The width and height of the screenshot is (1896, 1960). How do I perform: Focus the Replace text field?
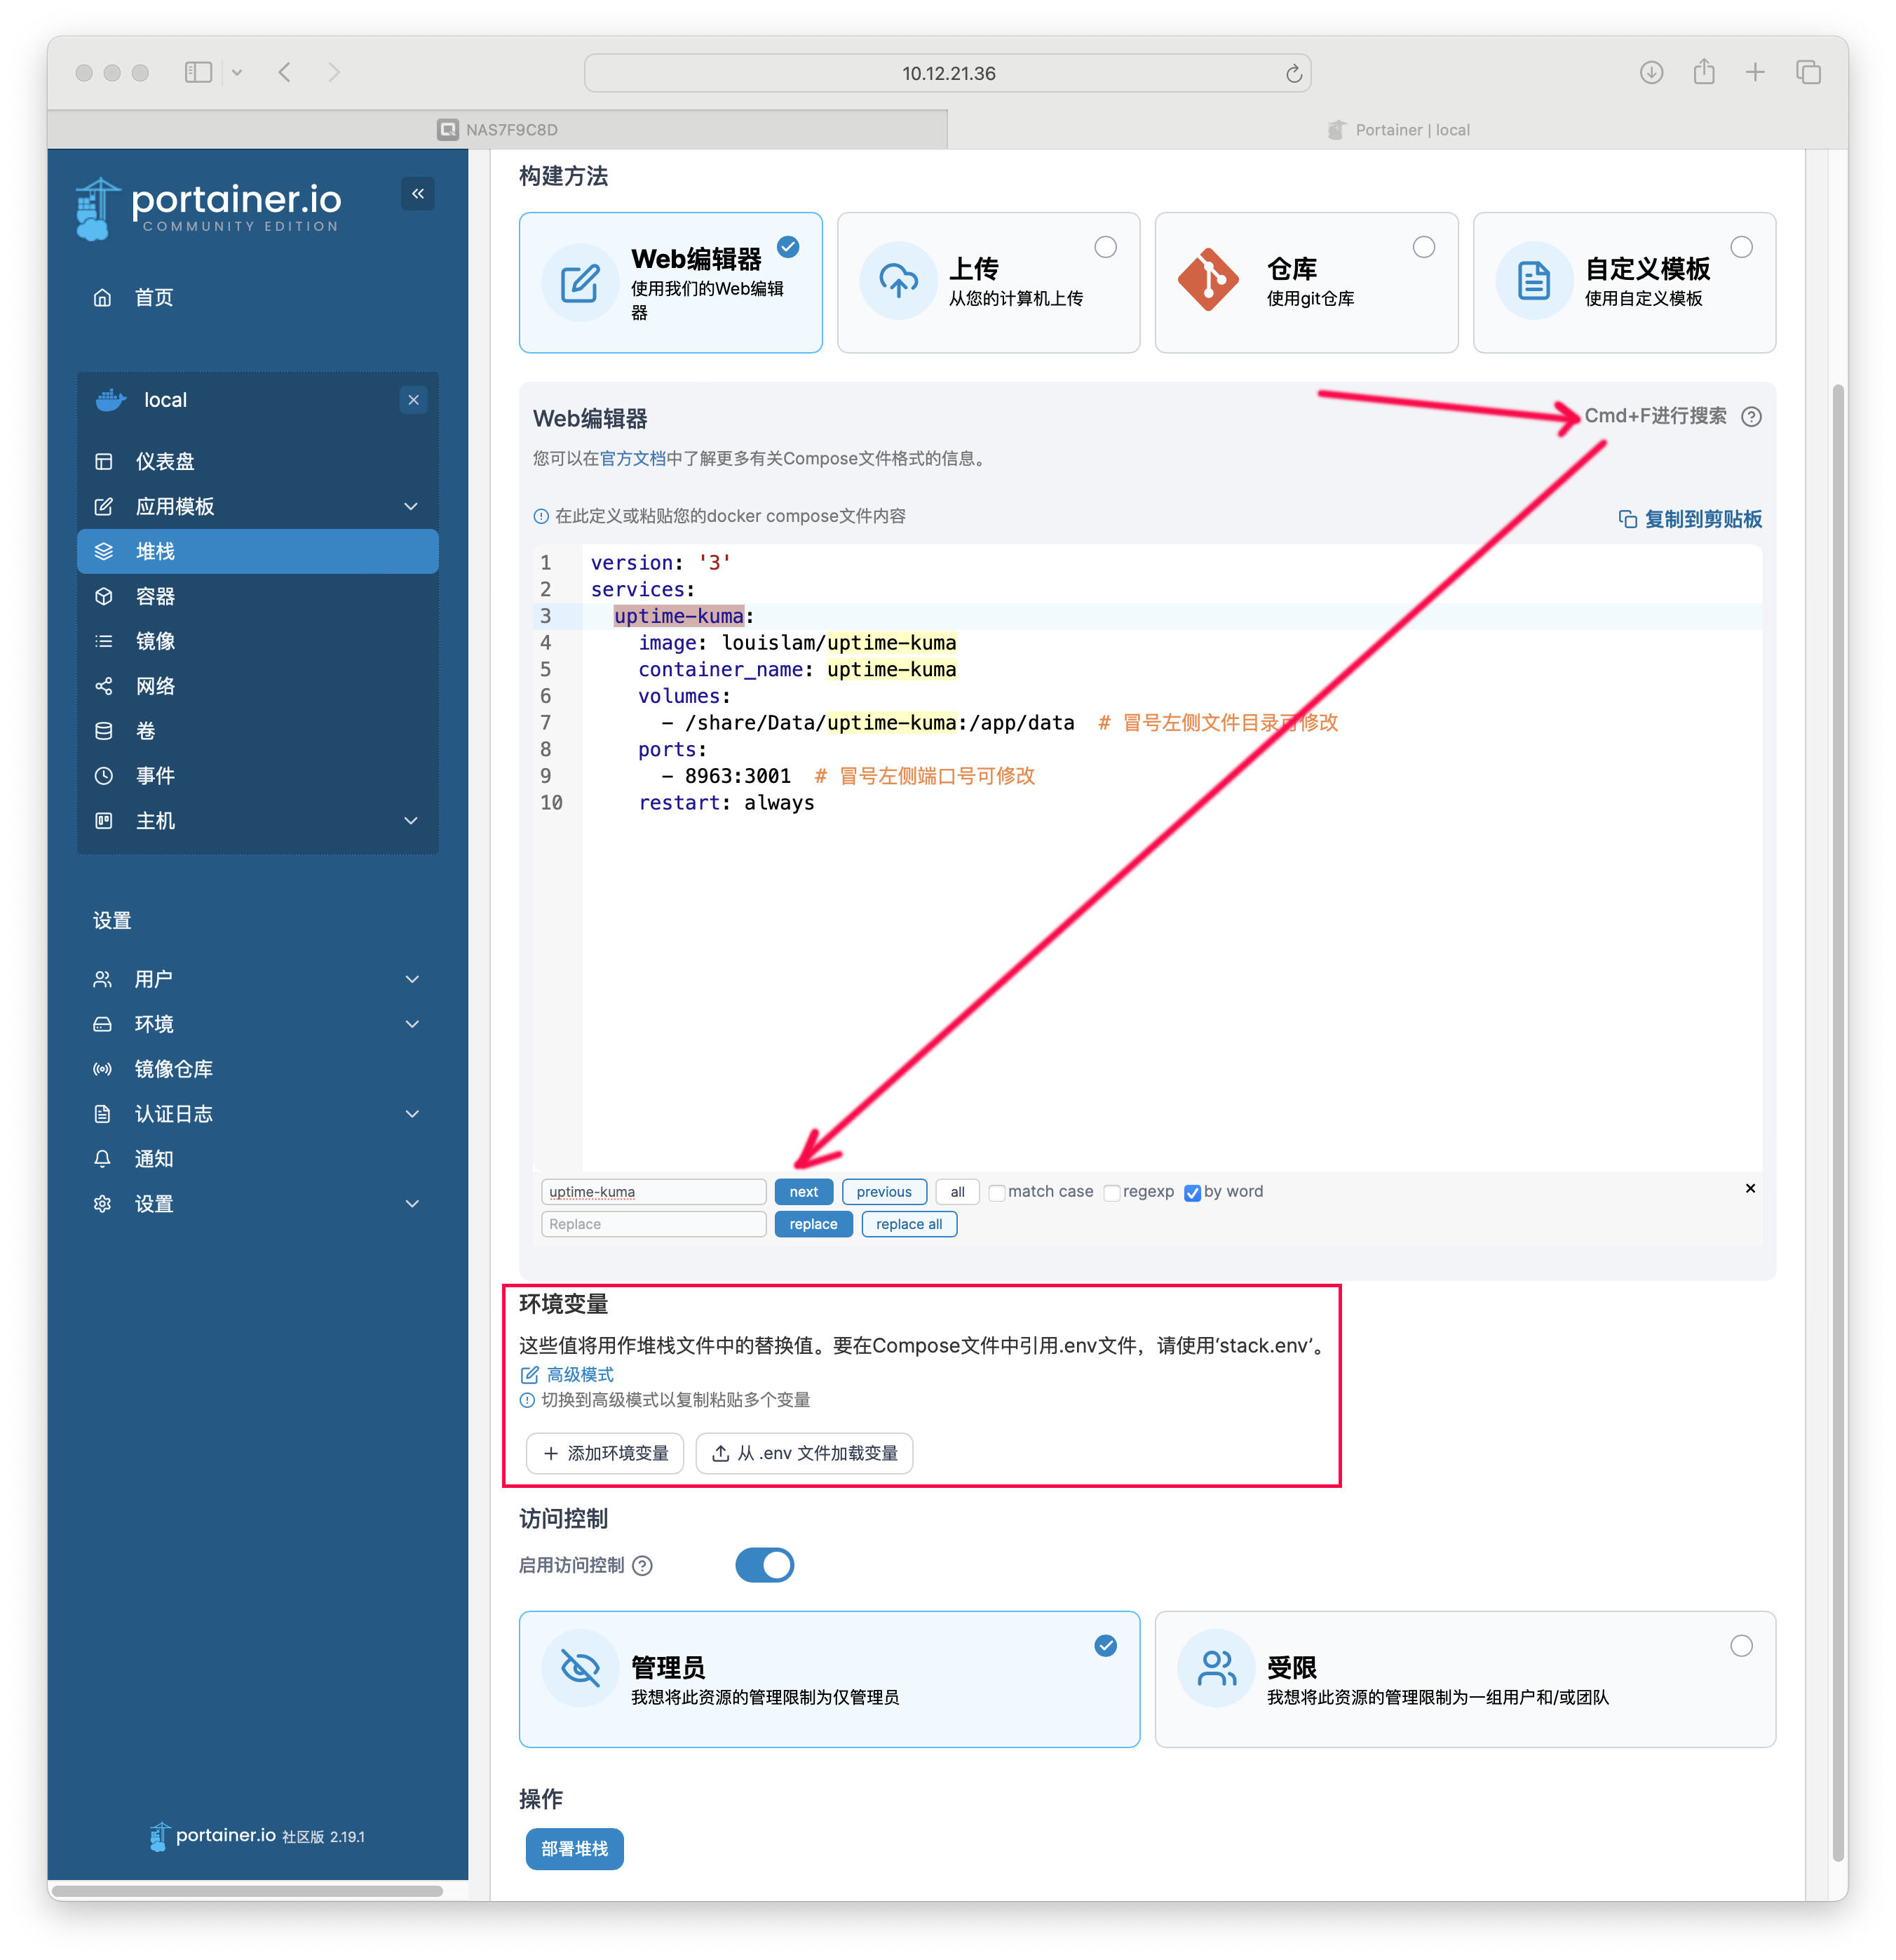tap(654, 1224)
